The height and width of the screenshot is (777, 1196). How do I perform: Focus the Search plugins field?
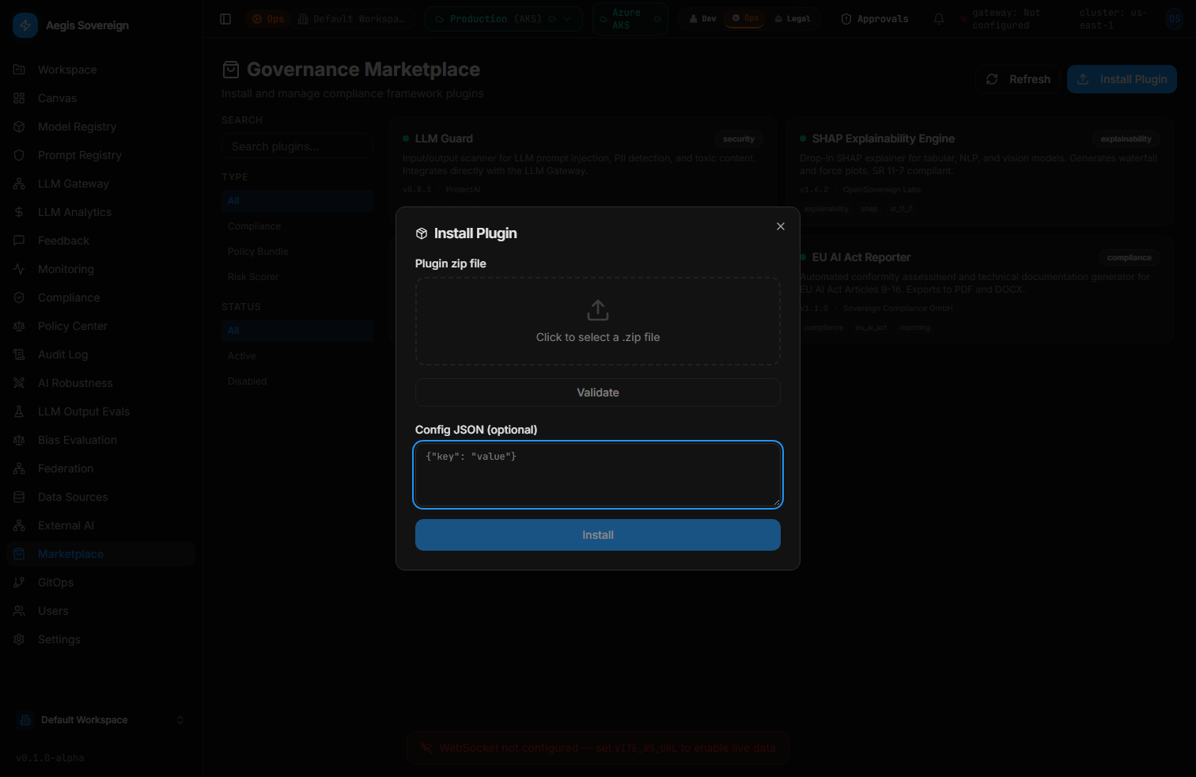click(297, 146)
